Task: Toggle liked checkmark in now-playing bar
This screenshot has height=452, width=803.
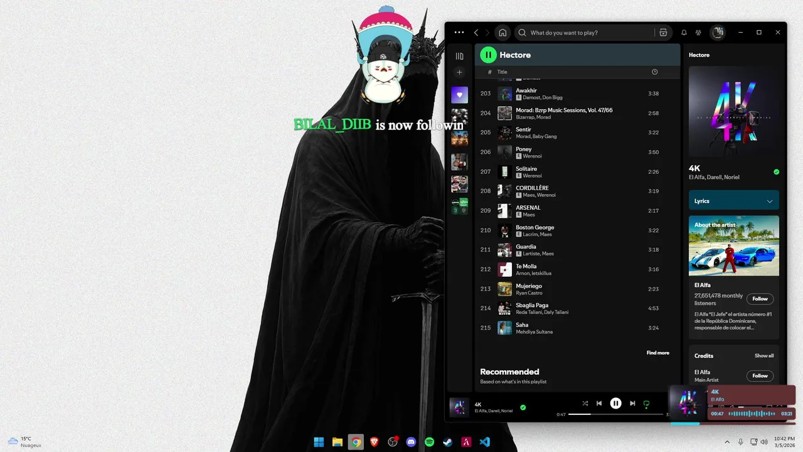Action: pos(523,407)
